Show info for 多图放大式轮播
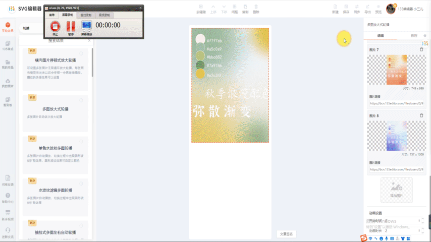This screenshot has height=242, width=431. coord(81,100)
